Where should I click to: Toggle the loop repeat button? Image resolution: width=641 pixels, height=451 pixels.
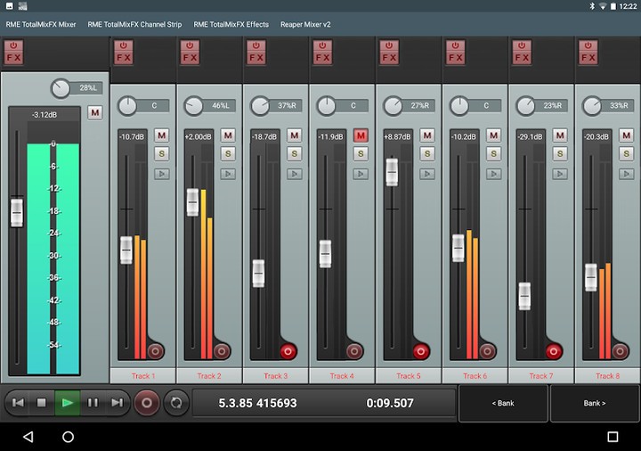tap(175, 403)
